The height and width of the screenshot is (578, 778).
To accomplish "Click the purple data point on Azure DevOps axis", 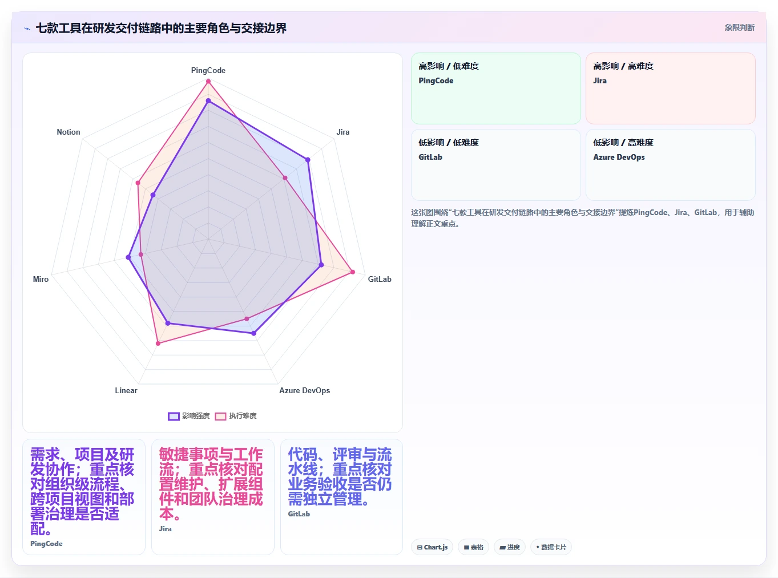I will (x=254, y=333).
